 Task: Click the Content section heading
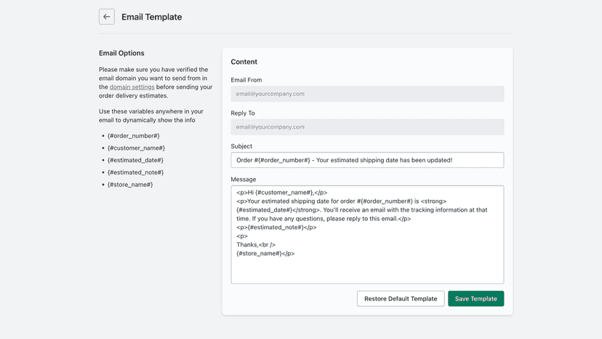pos(244,62)
